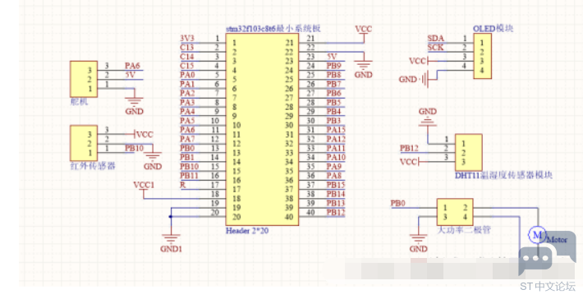The height and width of the screenshot is (299, 583).
Task: Select the 红外传感器 three-pin connector body
Action: tap(84, 143)
